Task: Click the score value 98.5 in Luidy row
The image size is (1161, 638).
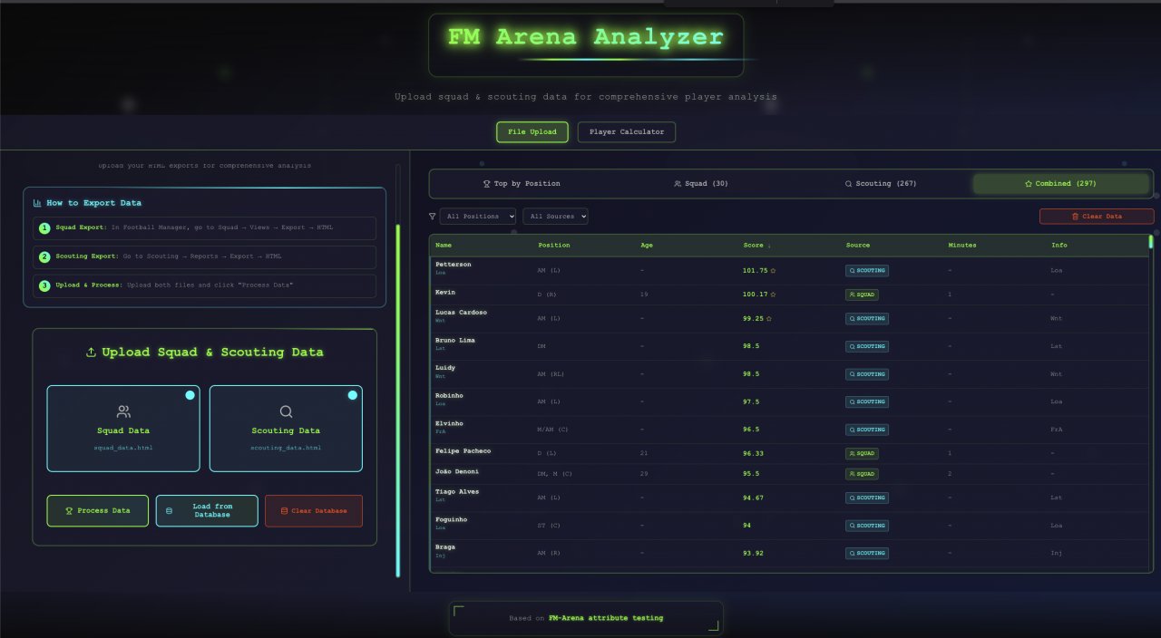Action: point(751,374)
